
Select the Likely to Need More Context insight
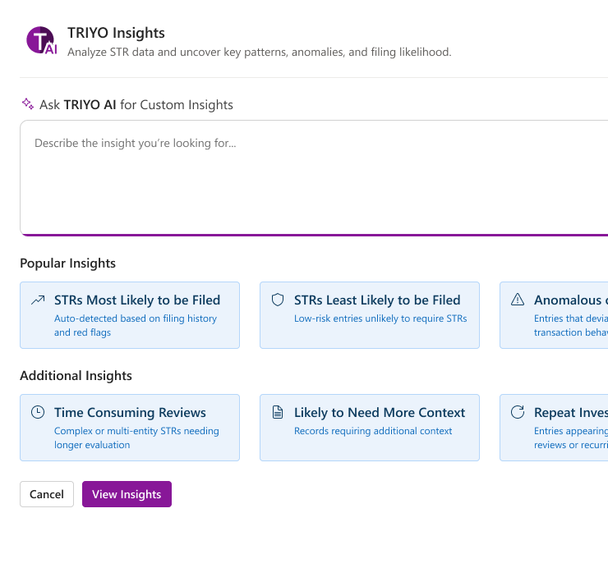coord(380,413)
